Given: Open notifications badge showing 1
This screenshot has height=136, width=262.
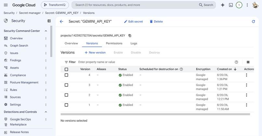Looking at the screenshot, I should [x=239, y=5].
